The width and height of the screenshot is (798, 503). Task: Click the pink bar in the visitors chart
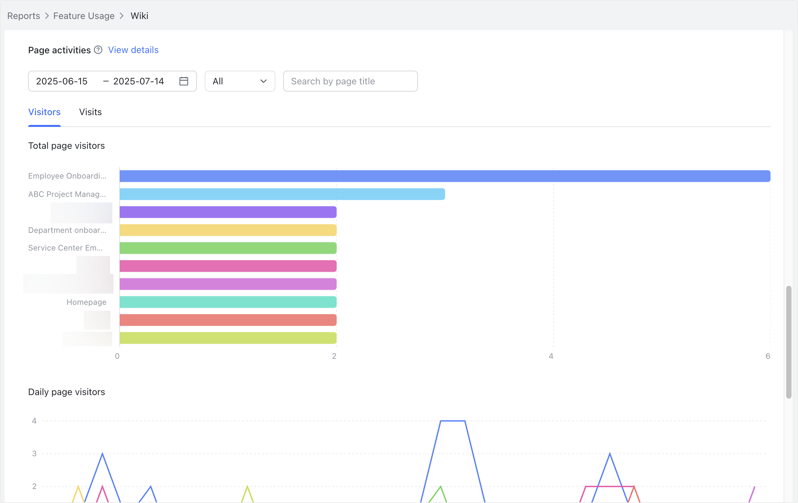228,266
